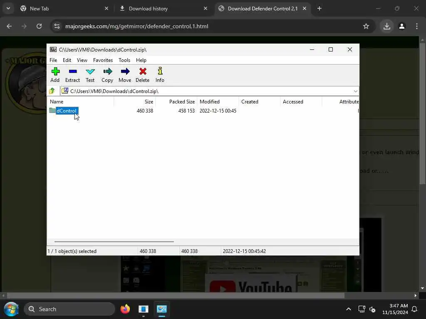Viewport: 426px width, 319px height.
Task: Open the Windows Start button
Action: 11,309
